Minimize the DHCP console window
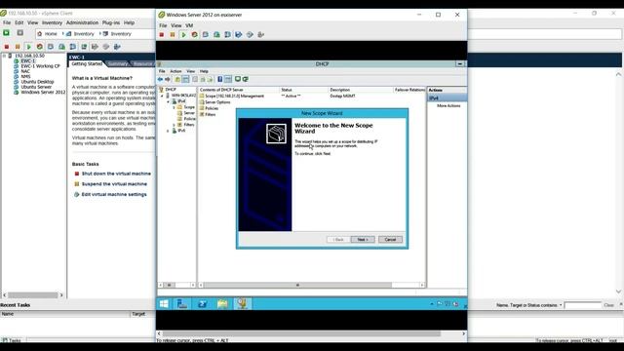Screen dimensions: 624x351 point(459,63)
